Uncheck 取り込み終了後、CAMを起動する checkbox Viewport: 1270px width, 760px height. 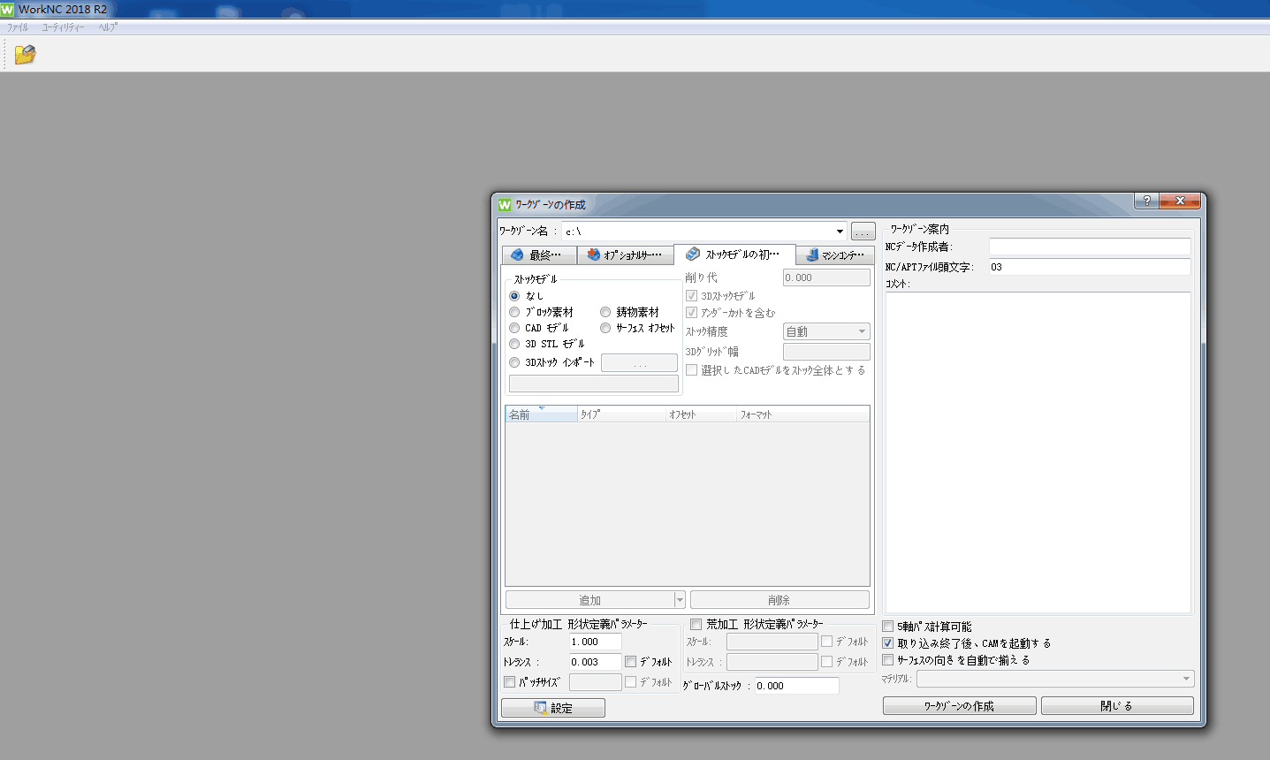click(888, 643)
